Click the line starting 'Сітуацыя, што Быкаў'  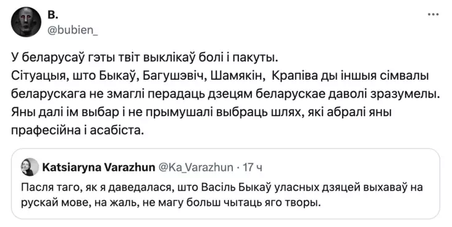pos(220,76)
